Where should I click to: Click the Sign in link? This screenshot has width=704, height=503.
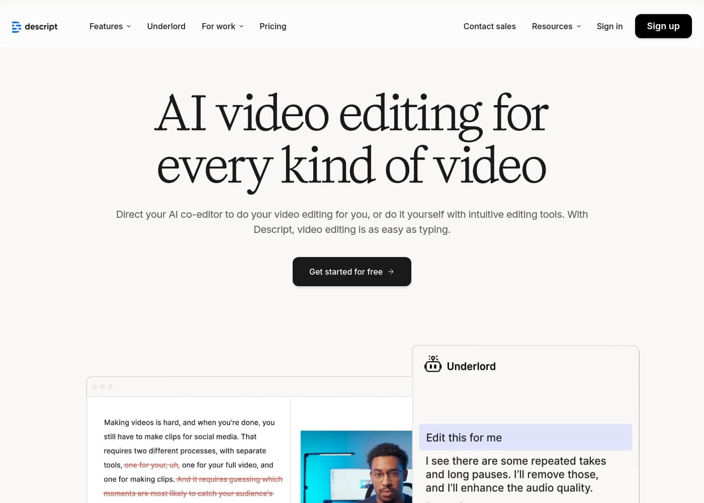[x=609, y=26]
